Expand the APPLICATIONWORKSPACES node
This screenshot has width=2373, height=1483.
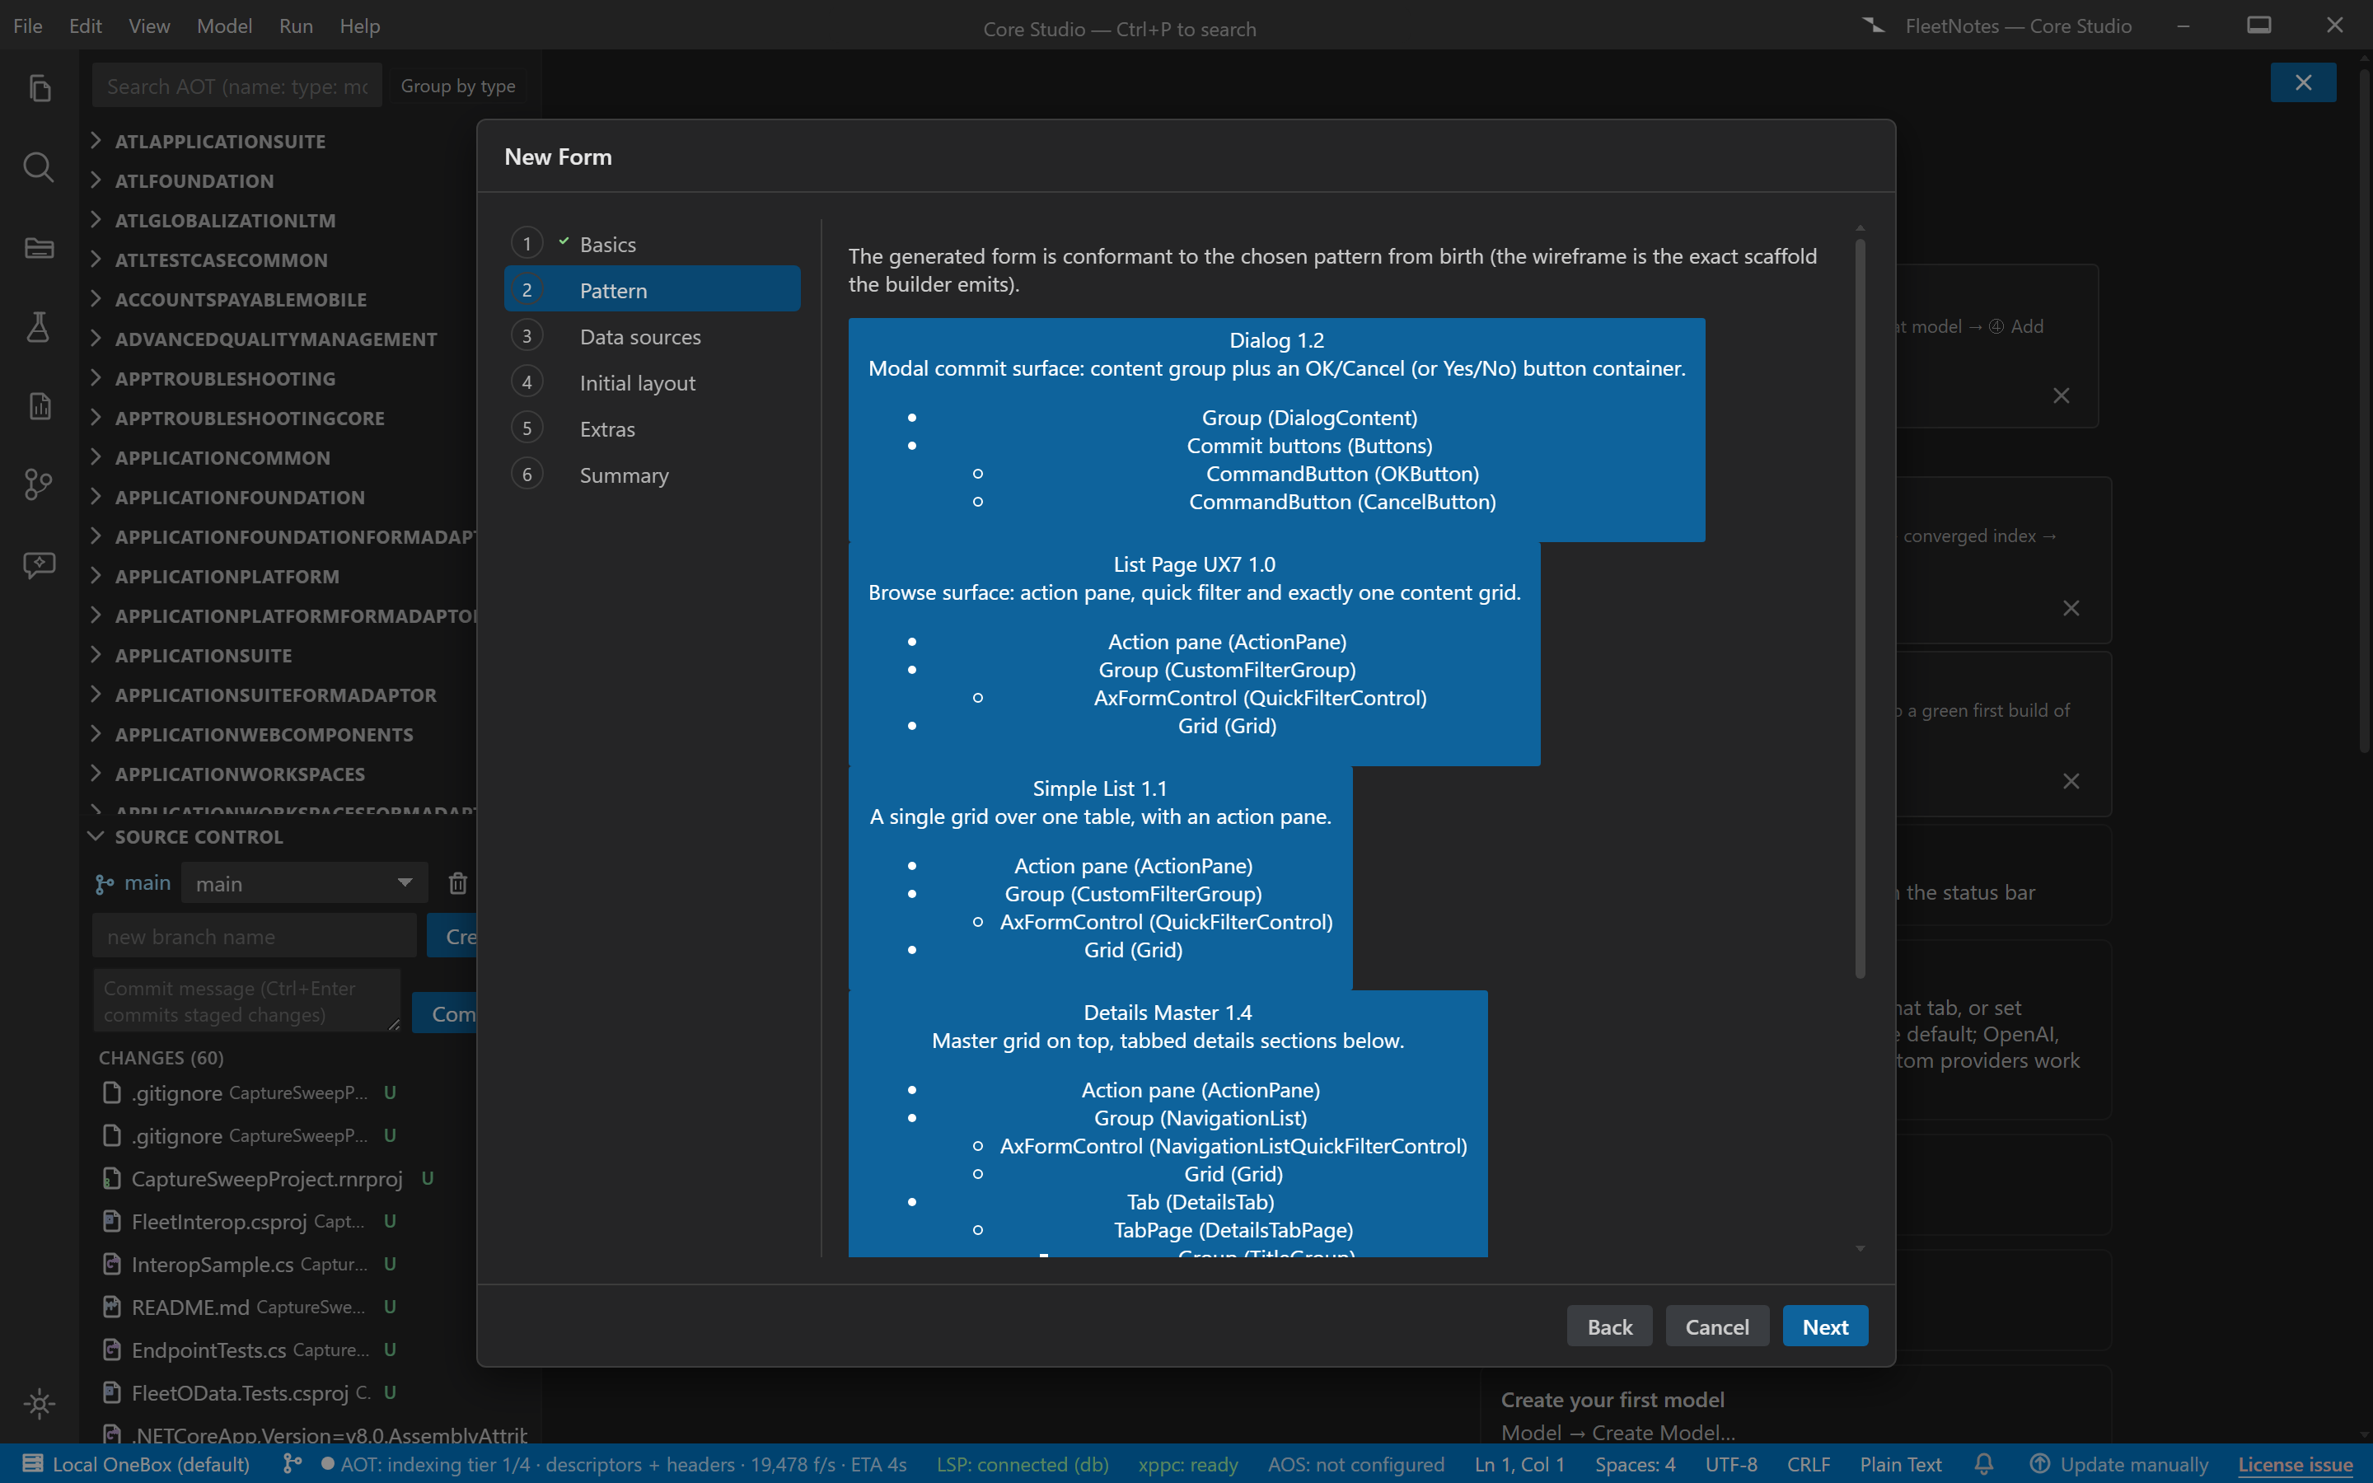tap(95, 773)
